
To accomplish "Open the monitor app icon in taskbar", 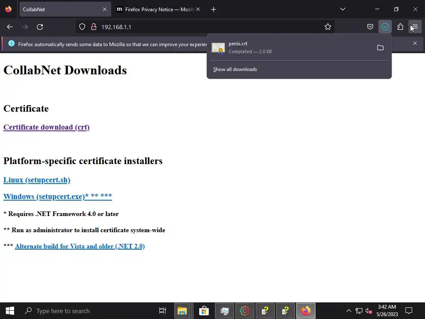I will 225,311.
